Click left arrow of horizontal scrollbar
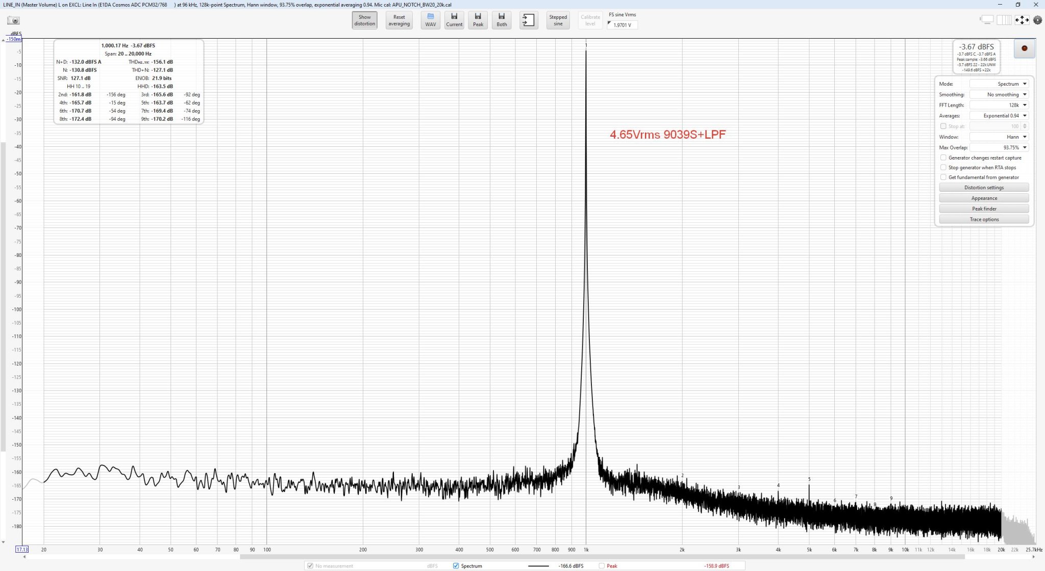This screenshot has height=571, width=1045. point(24,557)
